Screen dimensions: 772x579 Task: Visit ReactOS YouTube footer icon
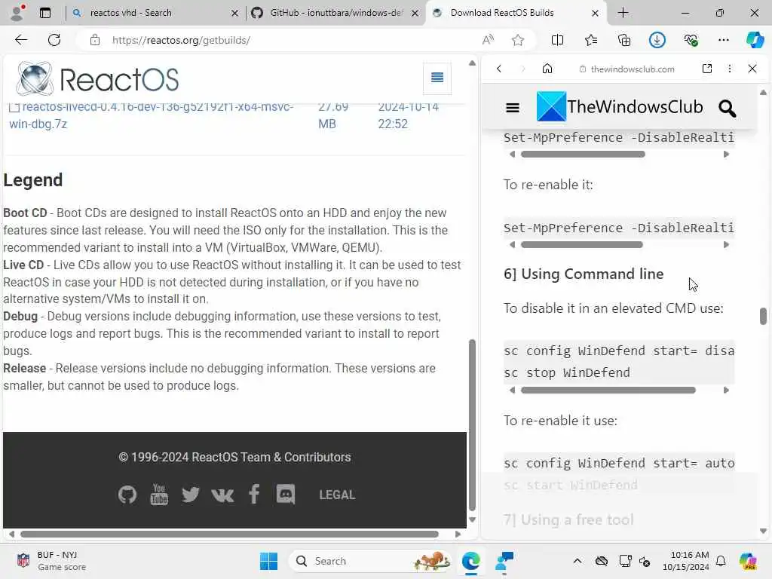point(159,495)
